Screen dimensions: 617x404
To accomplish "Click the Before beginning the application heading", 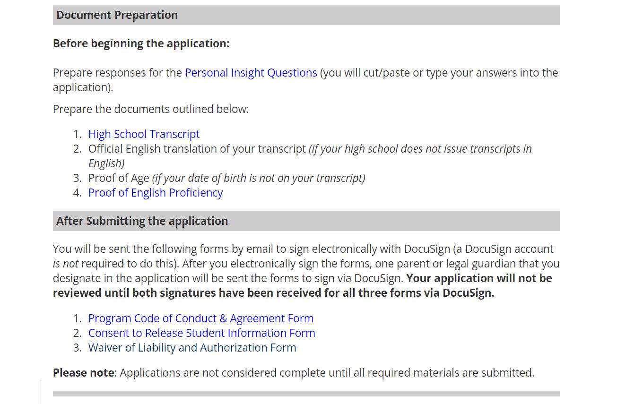I will click(141, 43).
